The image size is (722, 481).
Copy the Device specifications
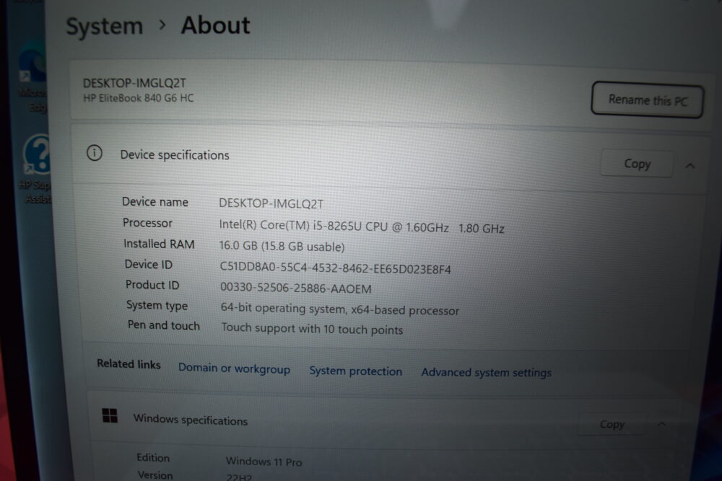[637, 164]
